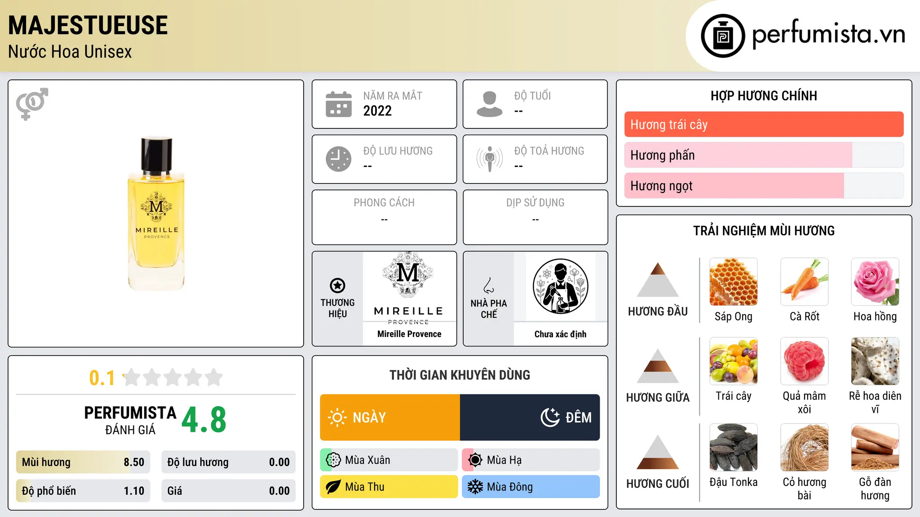Click the ĐÊM label text
Viewport: 920px width, 517px height.
[579, 418]
